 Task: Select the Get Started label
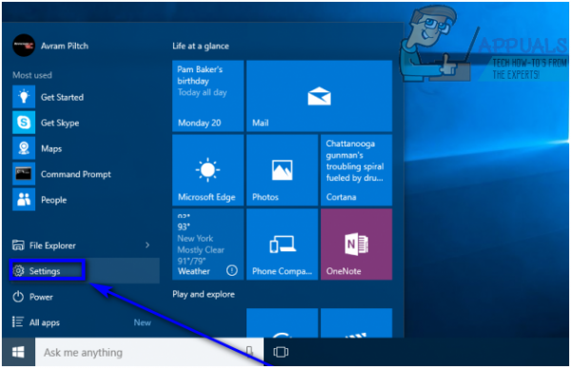[x=62, y=97]
